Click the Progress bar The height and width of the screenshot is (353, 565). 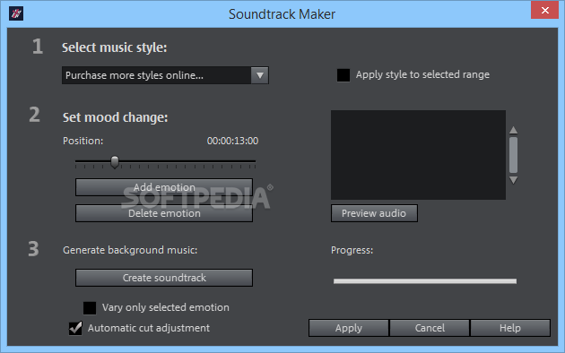(425, 281)
